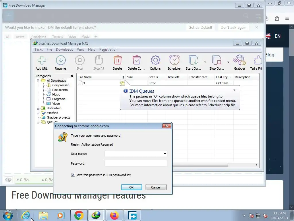Expand the Unfinished category node

coord(38,108)
